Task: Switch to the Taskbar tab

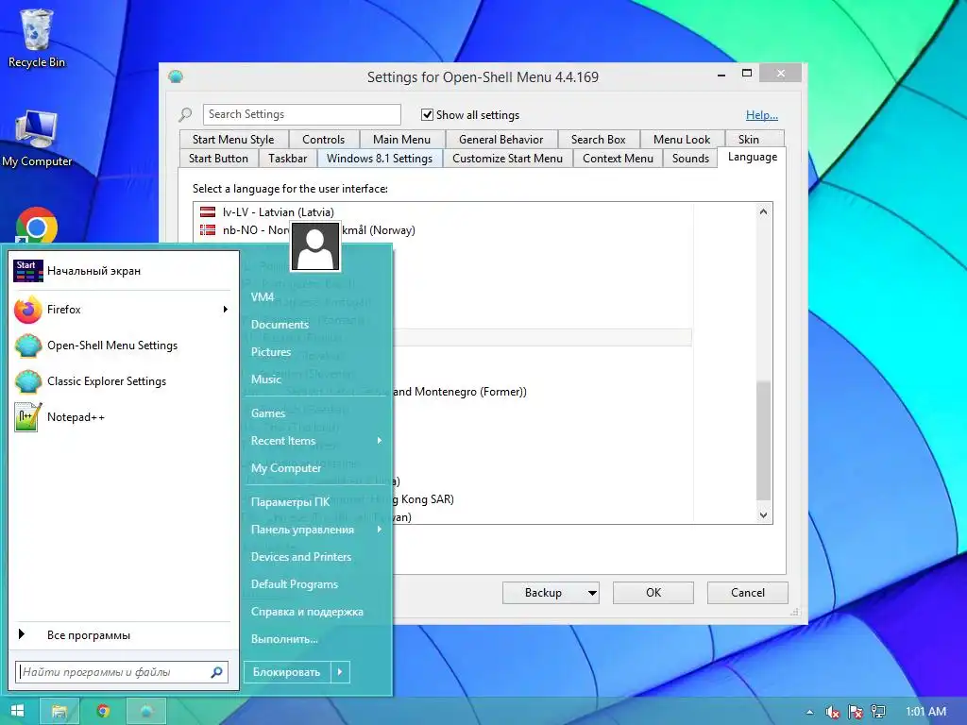Action: [287, 159]
